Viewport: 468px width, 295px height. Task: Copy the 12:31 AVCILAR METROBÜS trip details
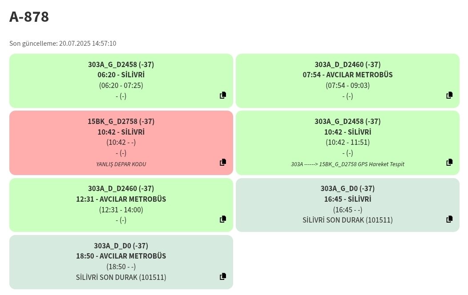[x=223, y=219]
